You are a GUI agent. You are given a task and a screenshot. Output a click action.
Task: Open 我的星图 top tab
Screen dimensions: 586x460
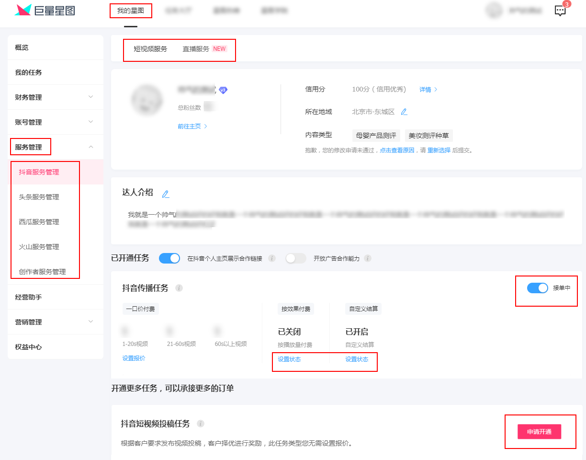tap(131, 11)
